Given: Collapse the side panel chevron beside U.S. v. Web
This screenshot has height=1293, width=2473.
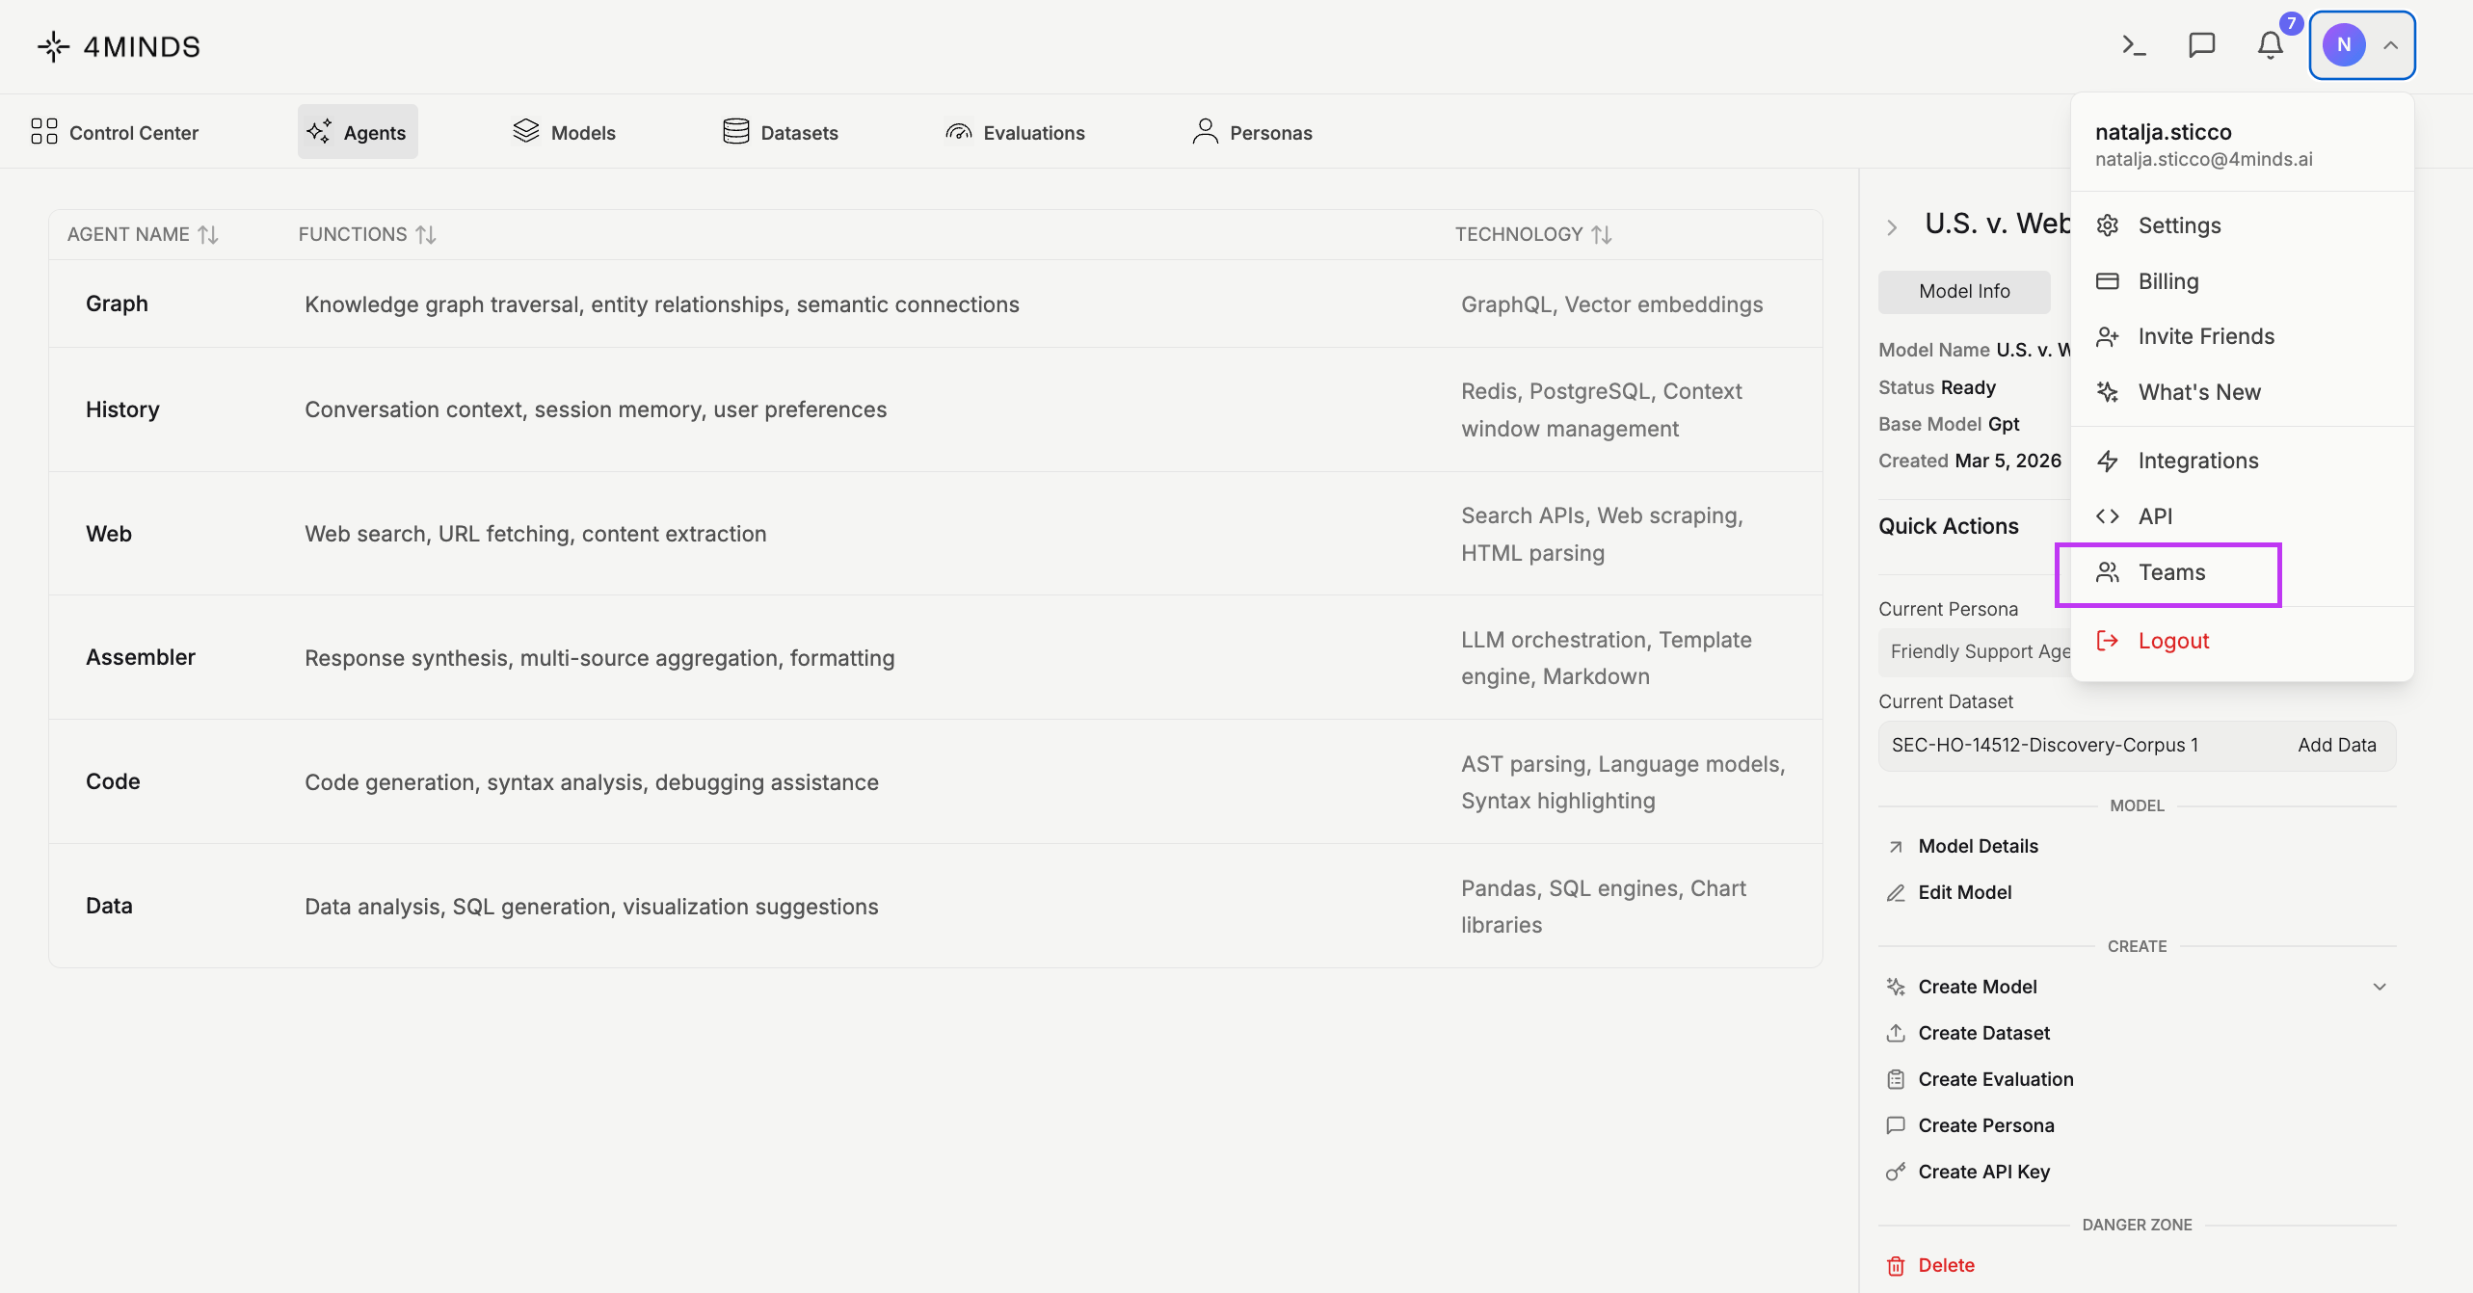Looking at the screenshot, I should coord(1892,227).
